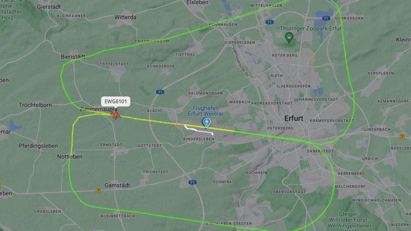The image size is (411, 231).
Task: Select the Nottleben village label
Action: pos(70,156)
